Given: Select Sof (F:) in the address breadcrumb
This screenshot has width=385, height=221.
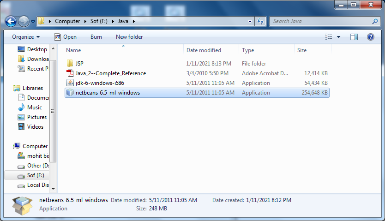Looking at the screenshot, I should coord(99,21).
